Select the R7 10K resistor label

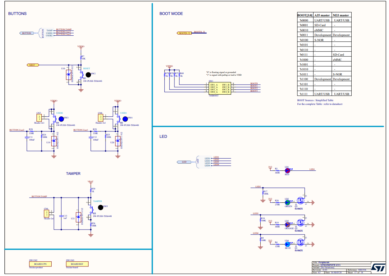pyautogui.click(x=84, y=58)
